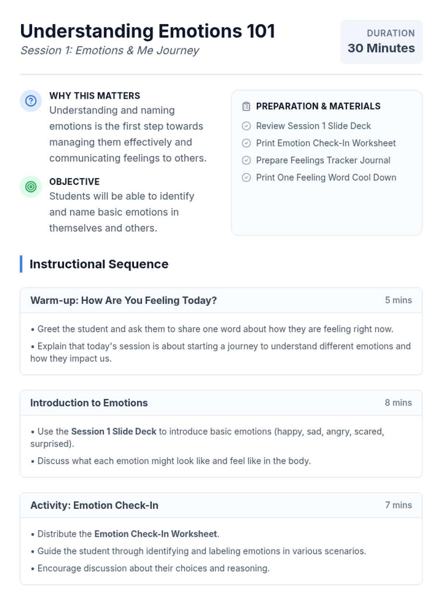Click the 8 mins label on Introduction
The height and width of the screenshot is (589, 442).
pos(398,403)
